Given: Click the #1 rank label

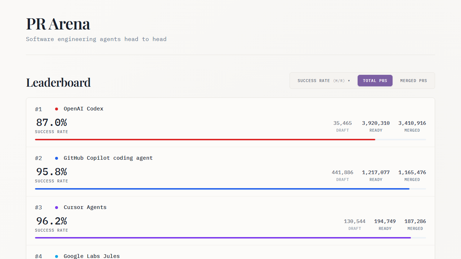Looking at the screenshot, I should [38, 109].
